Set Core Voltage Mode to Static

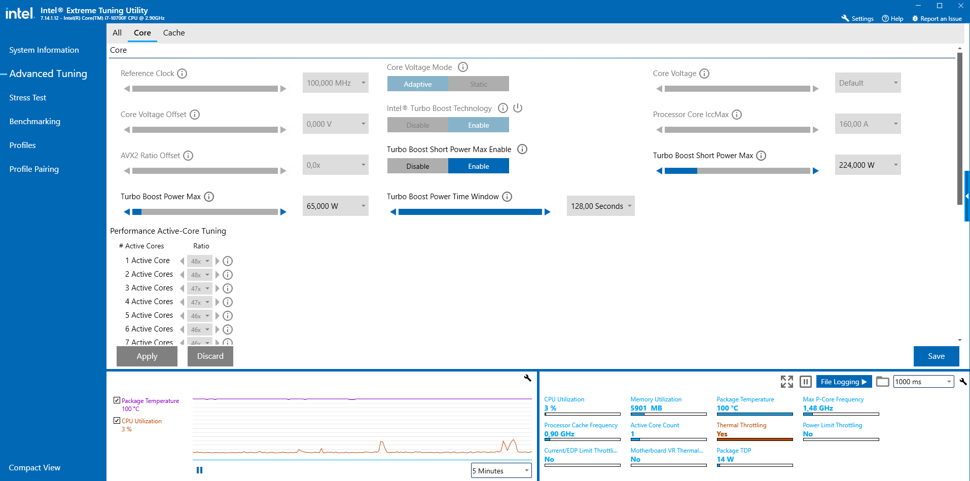point(479,84)
